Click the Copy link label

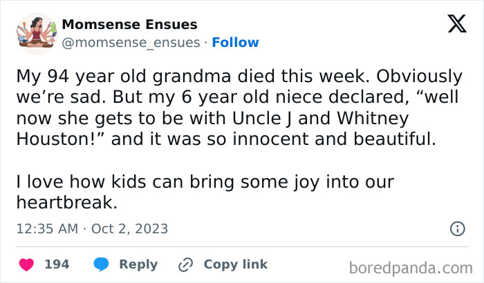pos(235,264)
